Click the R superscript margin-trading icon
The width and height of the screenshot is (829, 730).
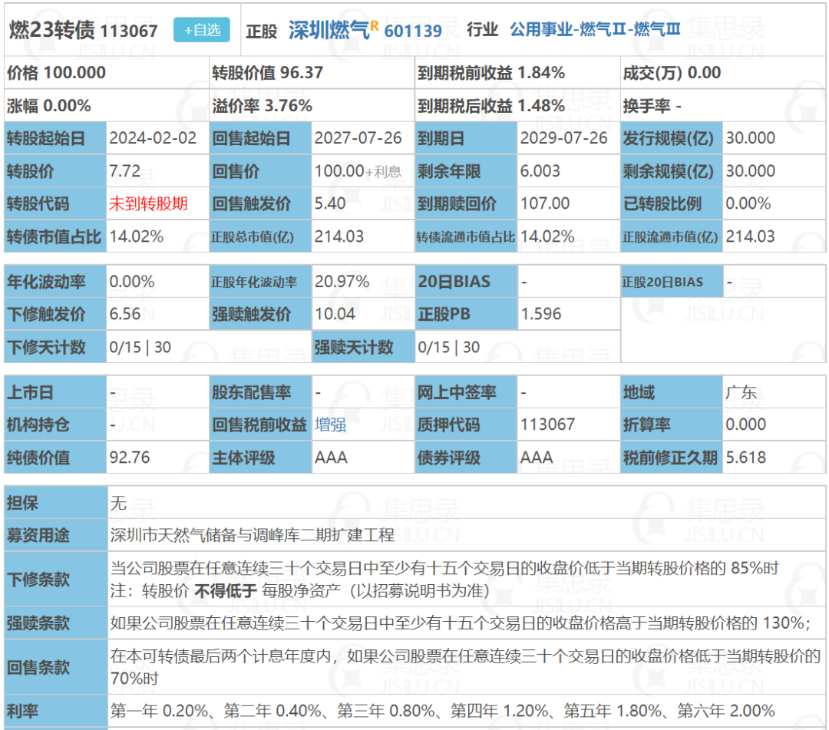tap(375, 25)
